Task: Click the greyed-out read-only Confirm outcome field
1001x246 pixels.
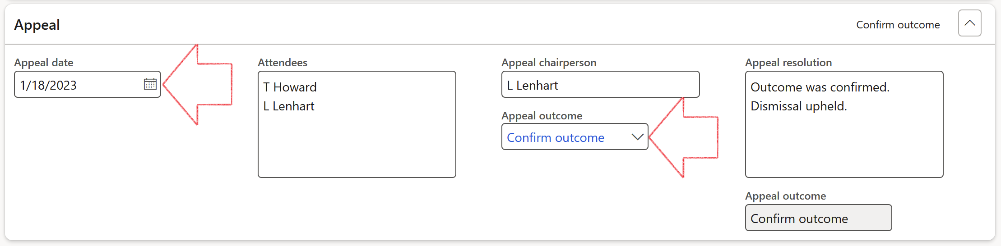Action: point(818,218)
